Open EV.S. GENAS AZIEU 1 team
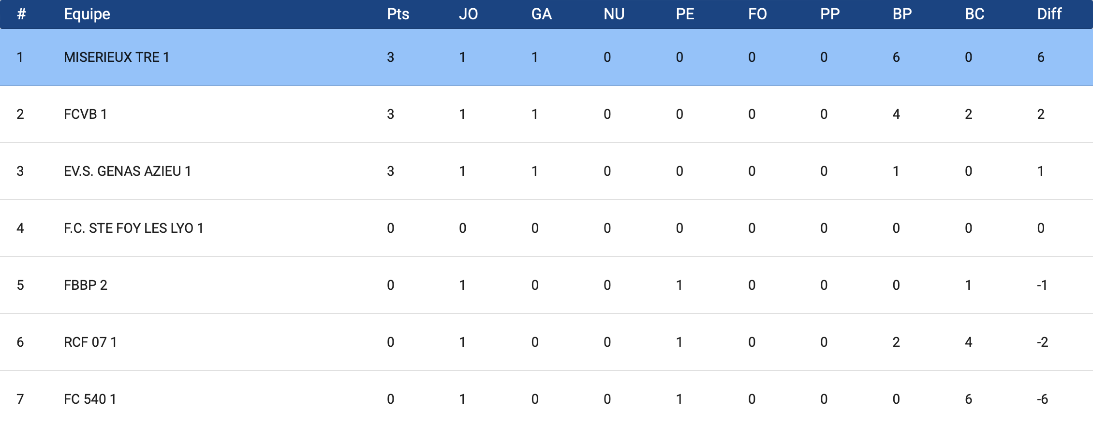Screen dimensions: 1093x425 (127, 171)
